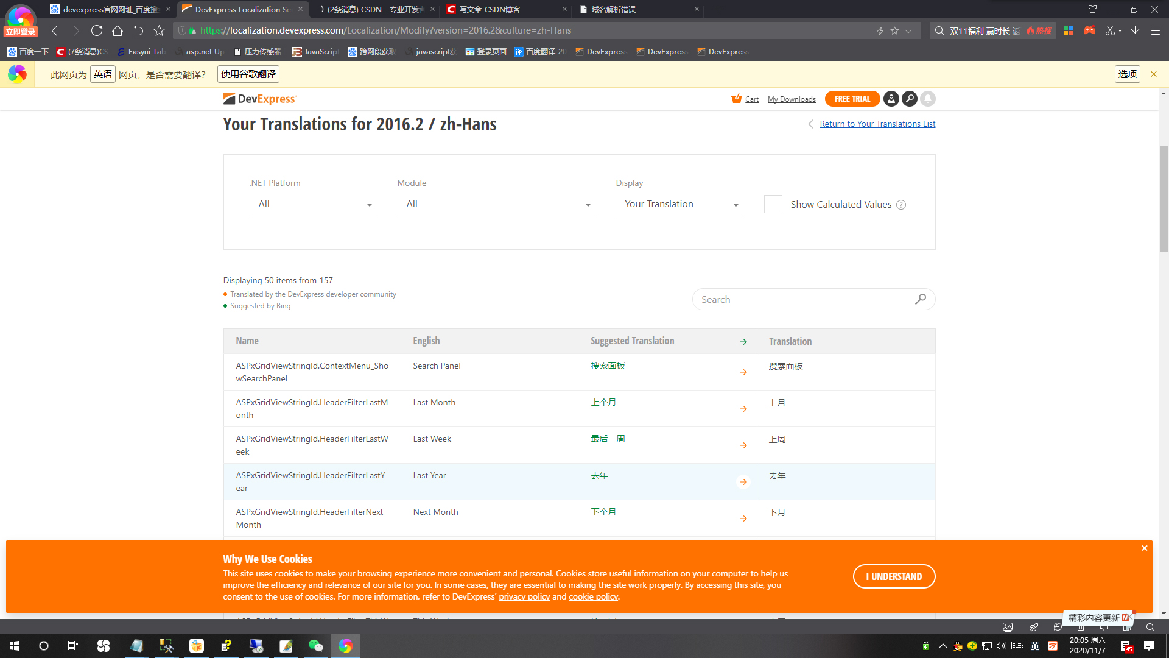Click the DevExpress logo
The image size is (1169, 658).
259,99
